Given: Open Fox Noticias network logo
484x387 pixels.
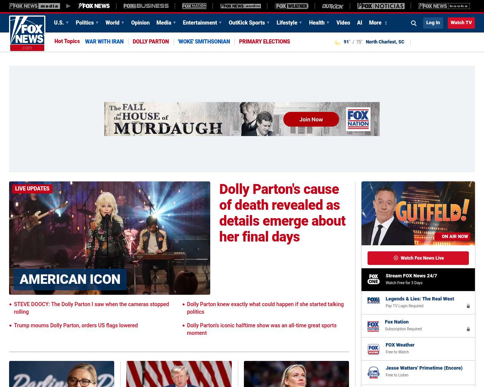Looking at the screenshot, I should click(381, 6).
